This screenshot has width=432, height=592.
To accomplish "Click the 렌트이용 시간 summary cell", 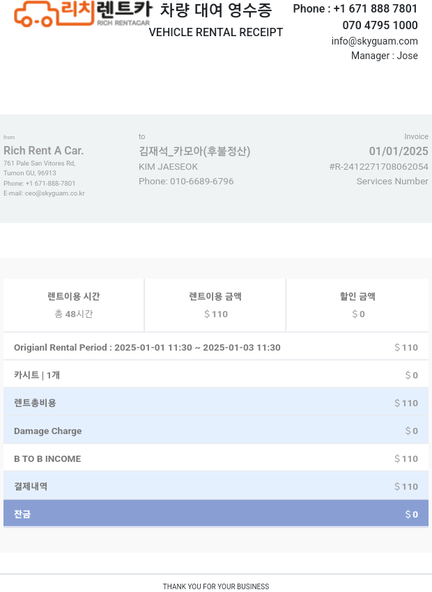I will point(74,305).
